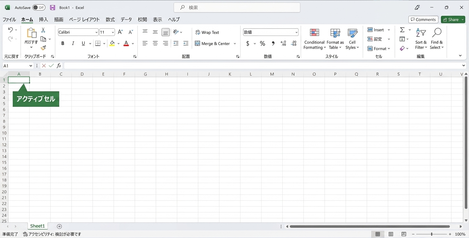Image resolution: width=469 pixels, height=238 pixels.
Task: Open Find & Select
Action: (x=437, y=39)
